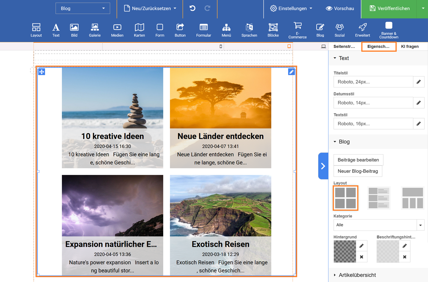The height and width of the screenshot is (282, 428).
Task: Select the four-tile grid layout option
Action: tap(345, 198)
